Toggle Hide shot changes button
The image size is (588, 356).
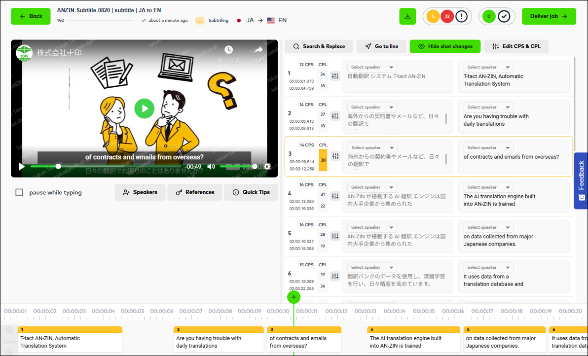[445, 46]
